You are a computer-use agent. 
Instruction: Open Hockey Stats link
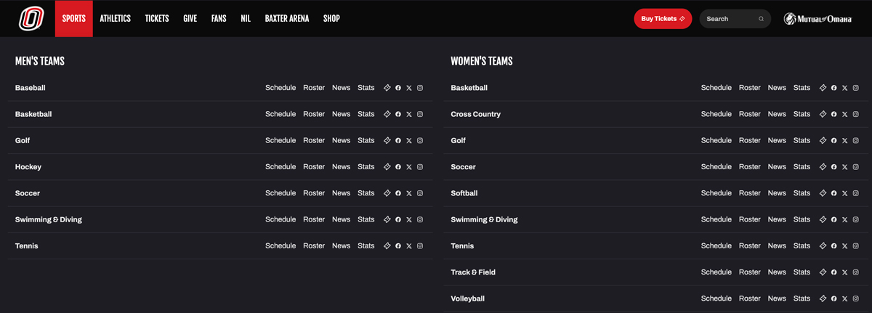point(366,167)
